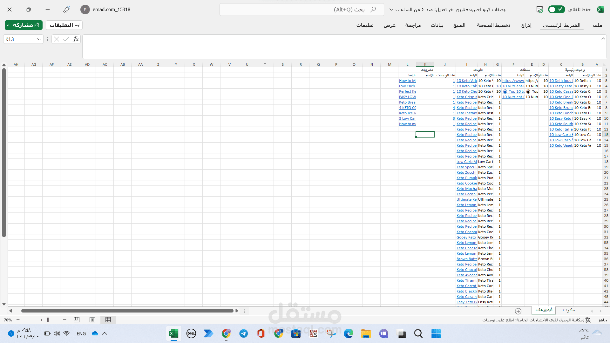610x343 pixels.
Task: Expand the formula bar chevron
Action: pos(603,38)
